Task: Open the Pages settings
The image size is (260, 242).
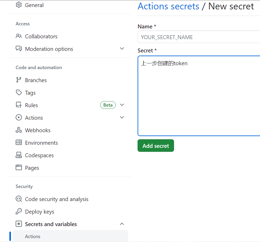Action: pyautogui.click(x=32, y=168)
